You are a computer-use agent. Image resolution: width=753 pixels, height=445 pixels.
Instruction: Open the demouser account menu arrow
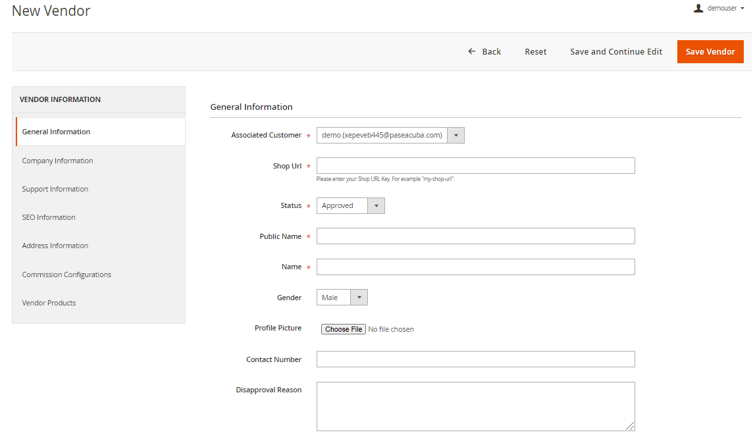(742, 9)
